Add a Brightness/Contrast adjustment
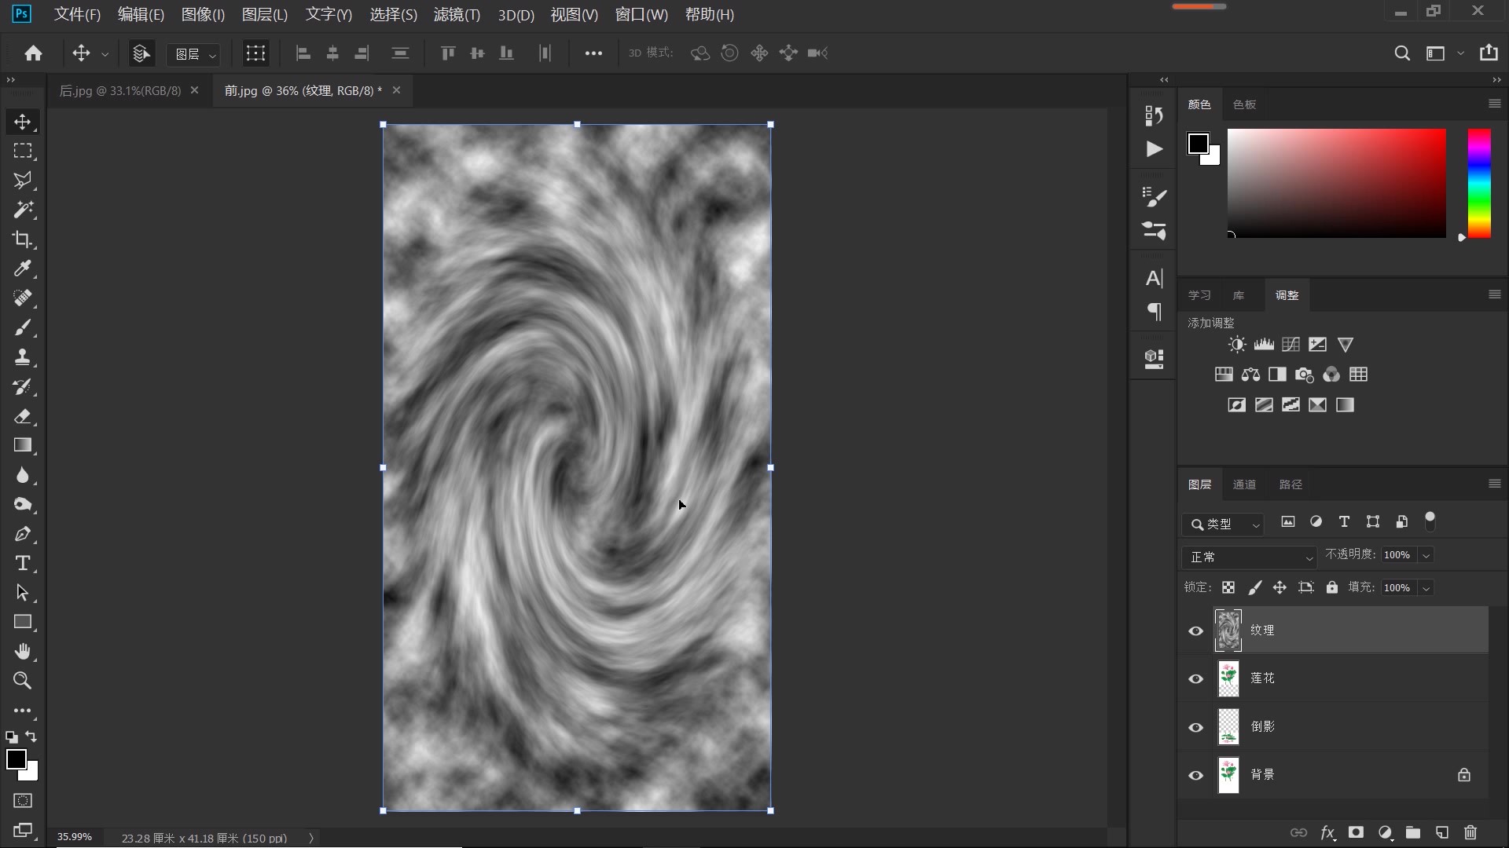 tap(1236, 345)
